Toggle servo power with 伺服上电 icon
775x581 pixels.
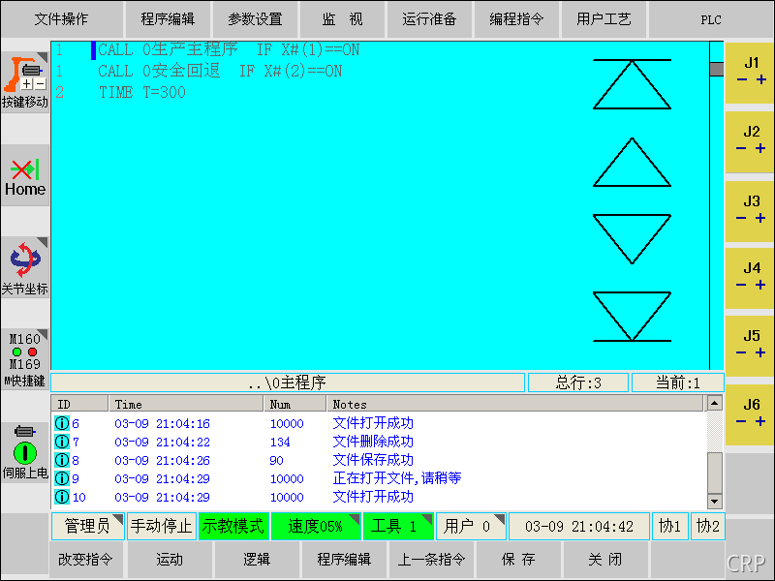tap(25, 451)
